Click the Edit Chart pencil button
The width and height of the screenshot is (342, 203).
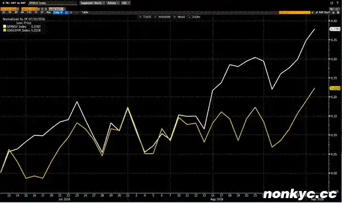(x=322, y=13)
